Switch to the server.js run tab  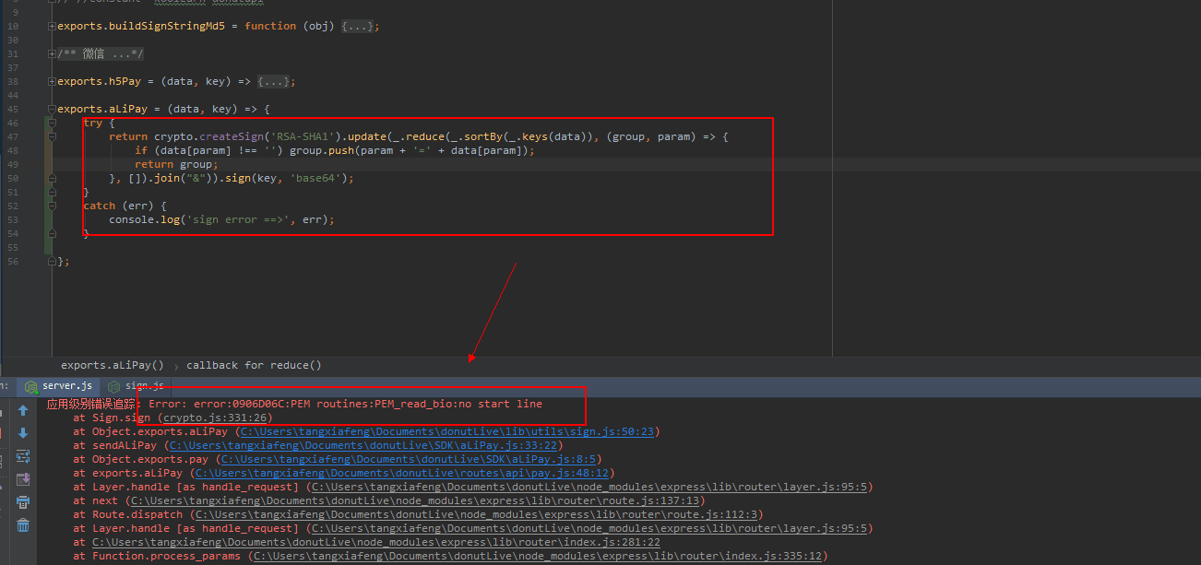tap(59, 386)
